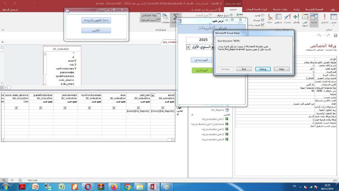Image resolution: width=339 pixels, height=191 pixels.
Task: Switch to Design view icon in status bar
Action: (4, 180)
